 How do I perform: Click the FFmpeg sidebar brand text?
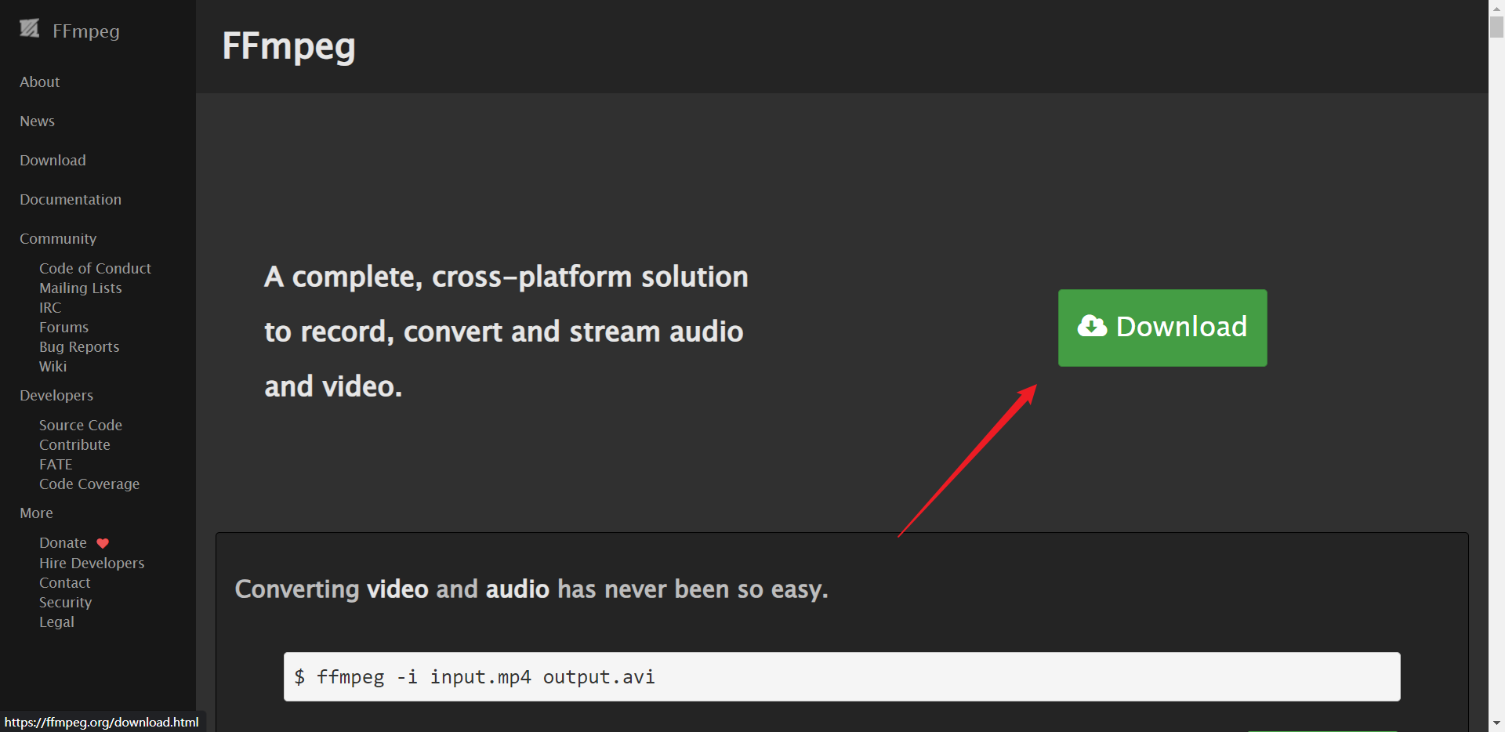[86, 31]
